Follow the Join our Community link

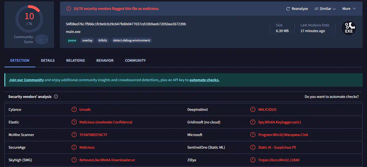point(26,80)
